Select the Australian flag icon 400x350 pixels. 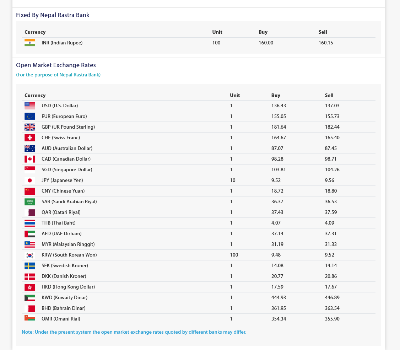coord(30,148)
